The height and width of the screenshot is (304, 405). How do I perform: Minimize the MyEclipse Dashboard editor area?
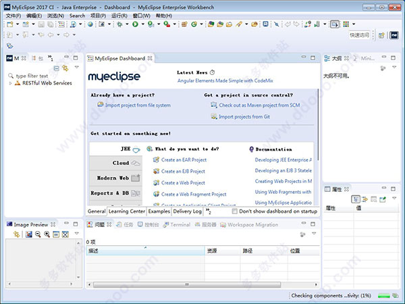(x=304, y=57)
